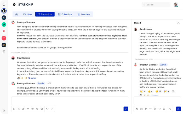Mention someone using @ in thread composer
This screenshot has height=114, width=183.
155,109
